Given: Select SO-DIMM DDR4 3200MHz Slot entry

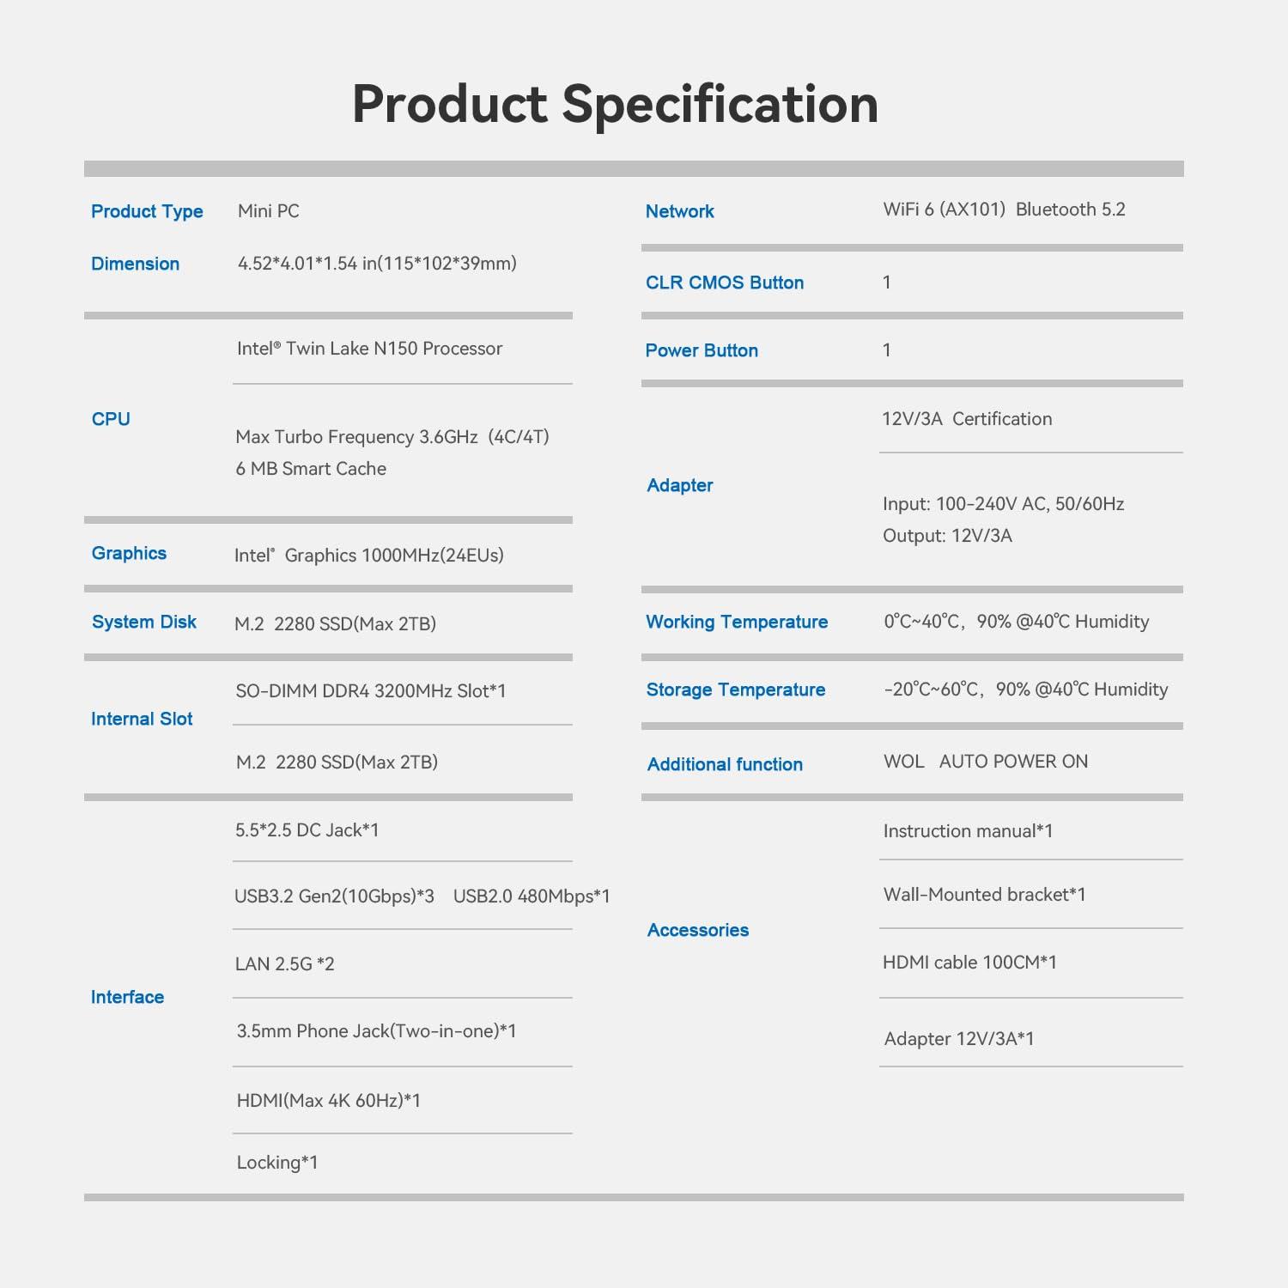Looking at the screenshot, I should tap(370, 691).
